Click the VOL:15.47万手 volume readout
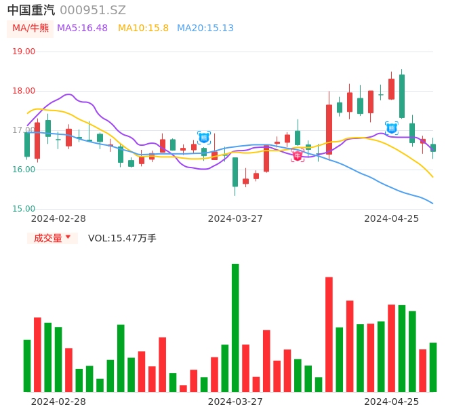 click(x=122, y=238)
